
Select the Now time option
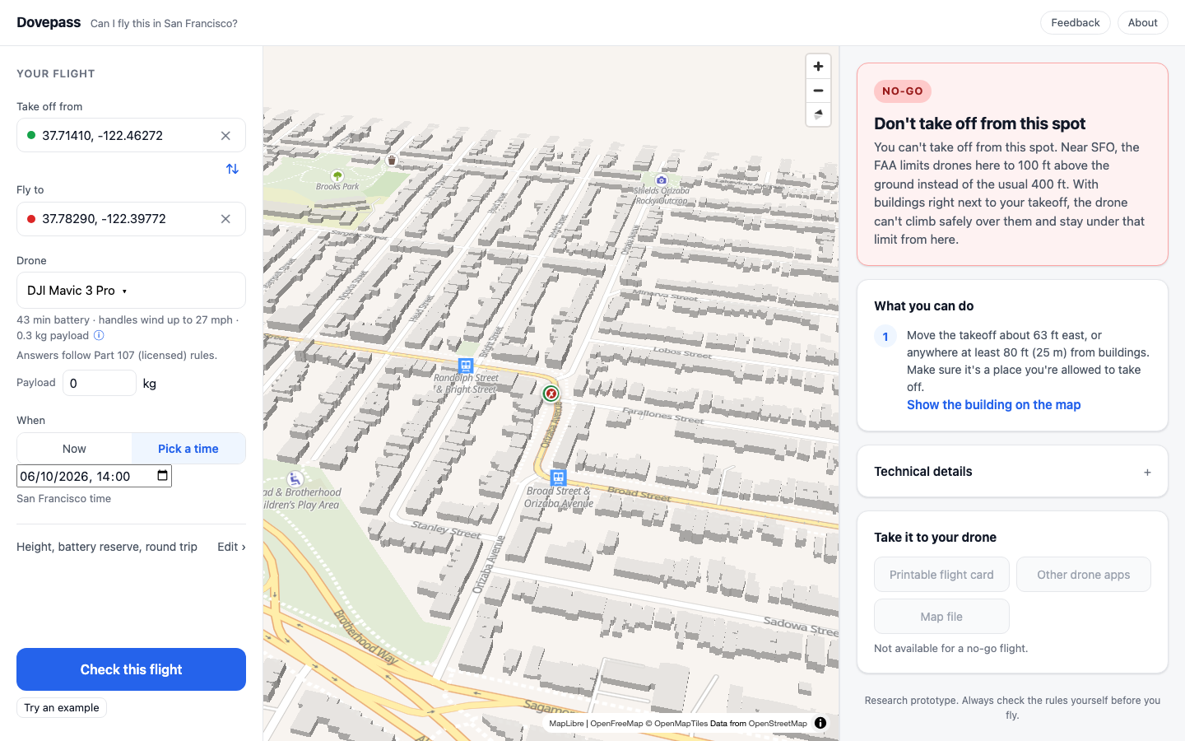(x=74, y=449)
